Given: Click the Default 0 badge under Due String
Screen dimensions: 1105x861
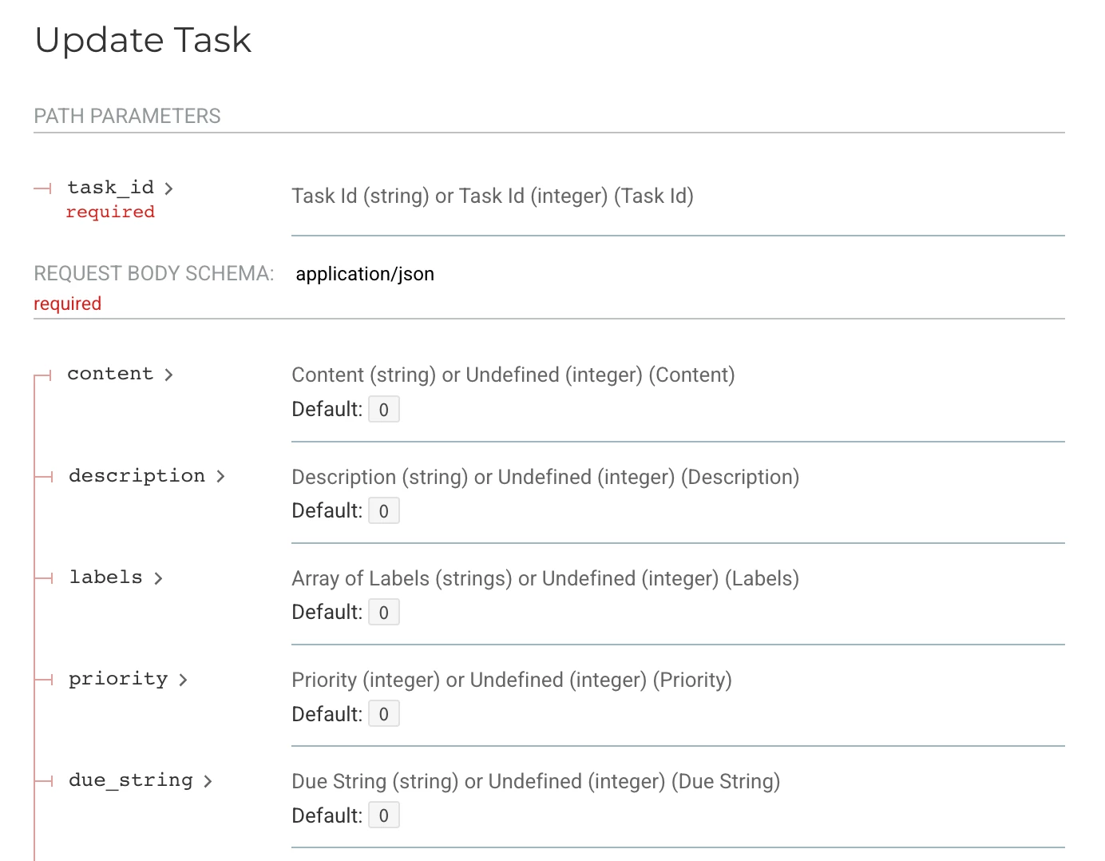Looking at the screenshot, I should (x=383, y=815).
